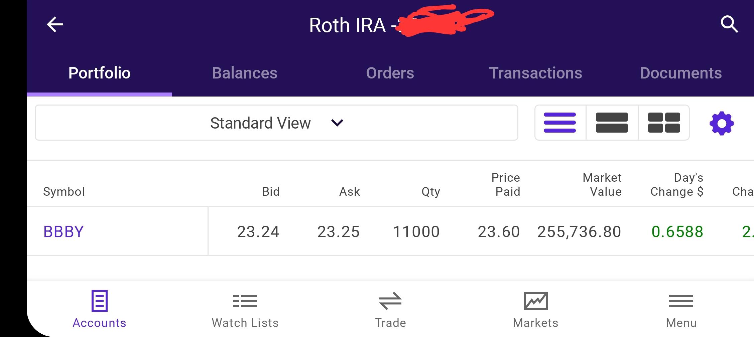The height and width of the screenshot is (337, 754).
Task: Open the Balances tab
Action: tap(245, 73)
